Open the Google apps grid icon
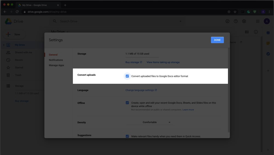 (258, 21)
